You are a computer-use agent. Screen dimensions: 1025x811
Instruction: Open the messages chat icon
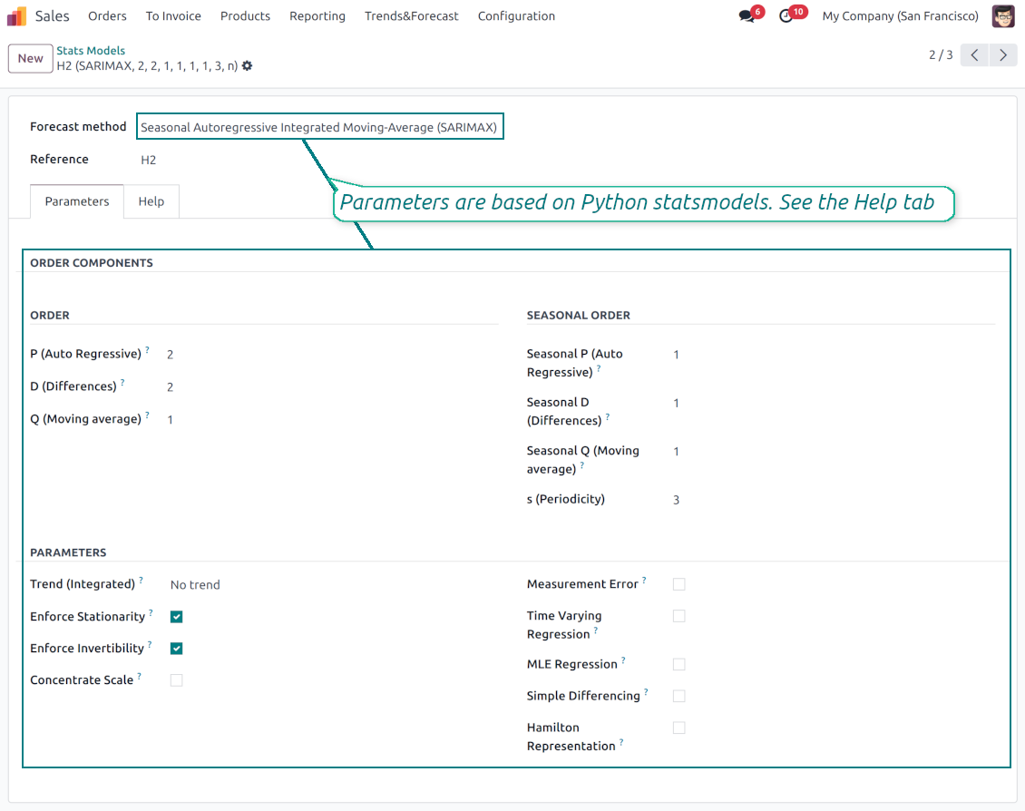pyautogui.click(x=747, y=16)
